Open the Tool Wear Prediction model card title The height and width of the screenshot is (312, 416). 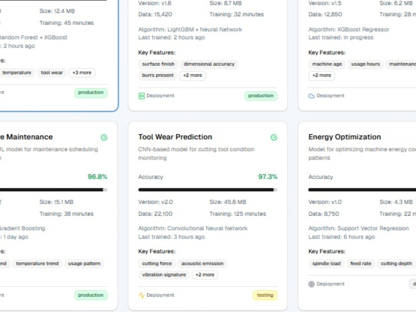[x=175, y=137]
